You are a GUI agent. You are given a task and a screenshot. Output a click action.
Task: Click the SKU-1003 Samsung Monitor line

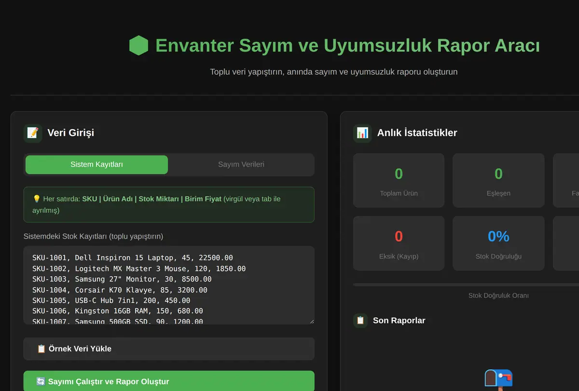[122, 279]
